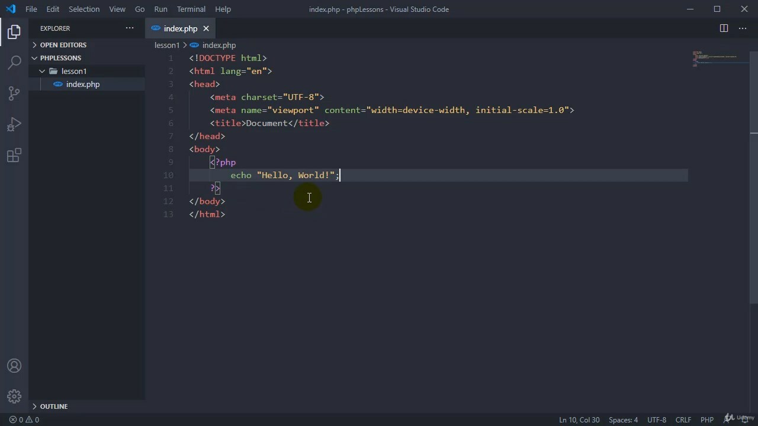Click line number 1 in the gutter

[171, 58]
